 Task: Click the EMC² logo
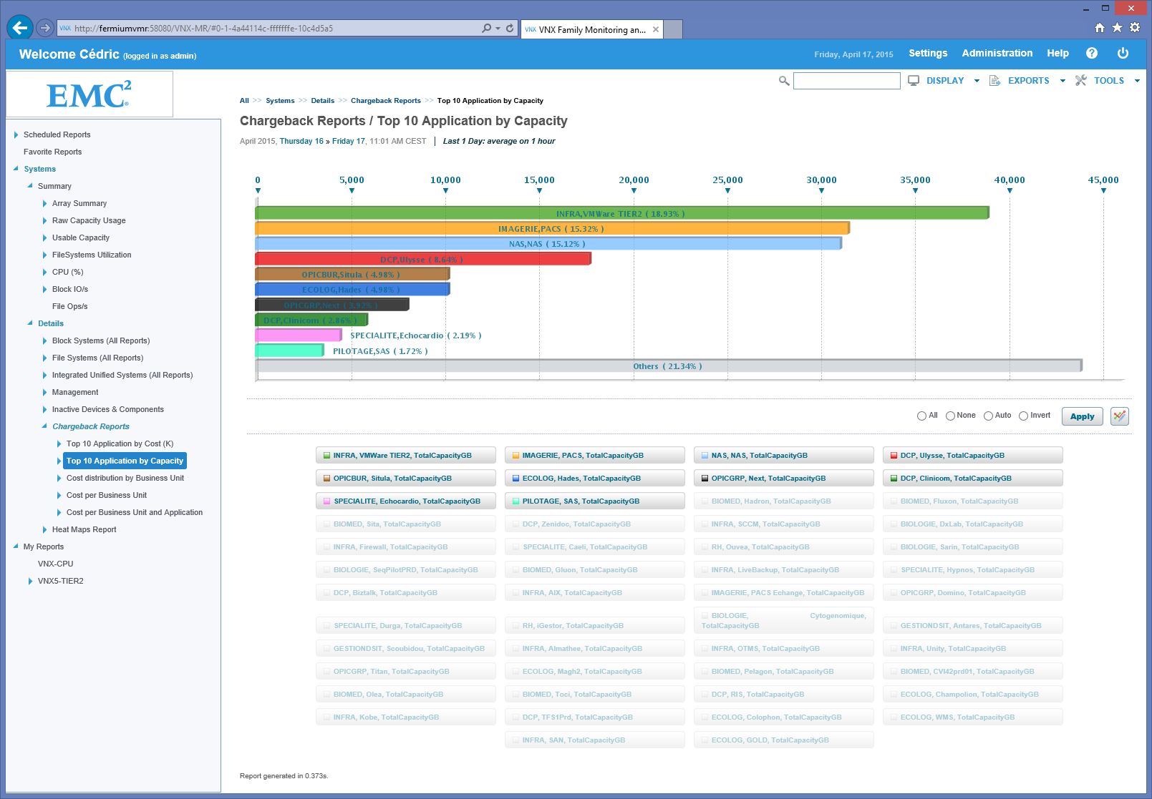(x=89, y=94)
